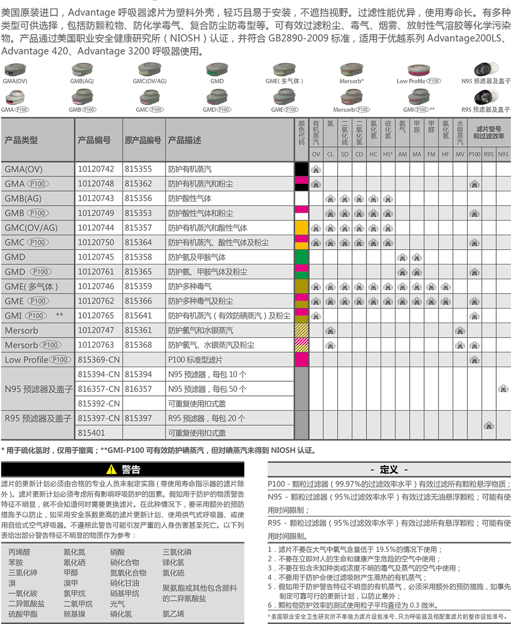Click product number 10120750
The height and width of the screenshot is (624, 511).
point(96,243)
